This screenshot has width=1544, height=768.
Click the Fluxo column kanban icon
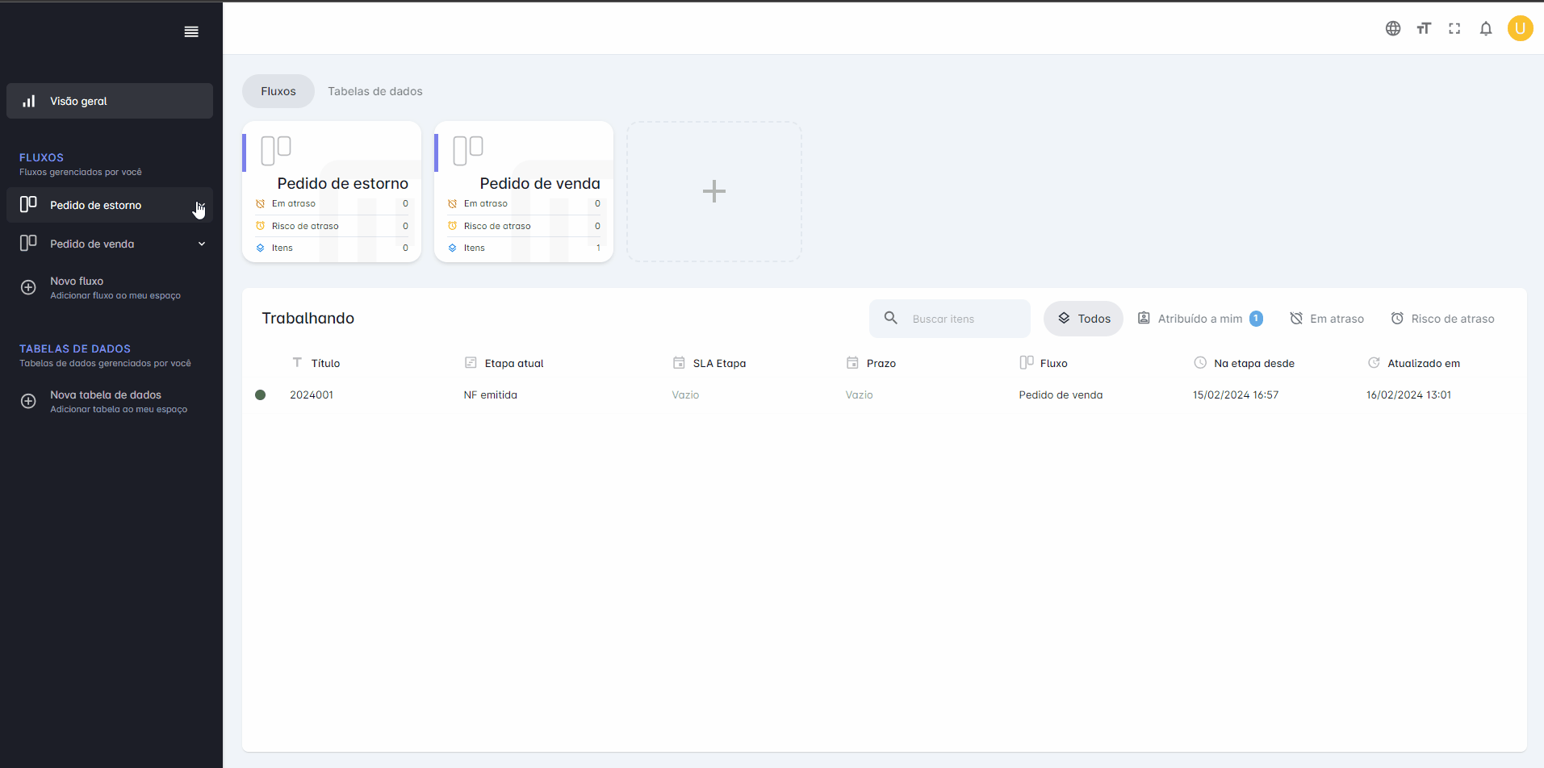[x=1027, y=362]
